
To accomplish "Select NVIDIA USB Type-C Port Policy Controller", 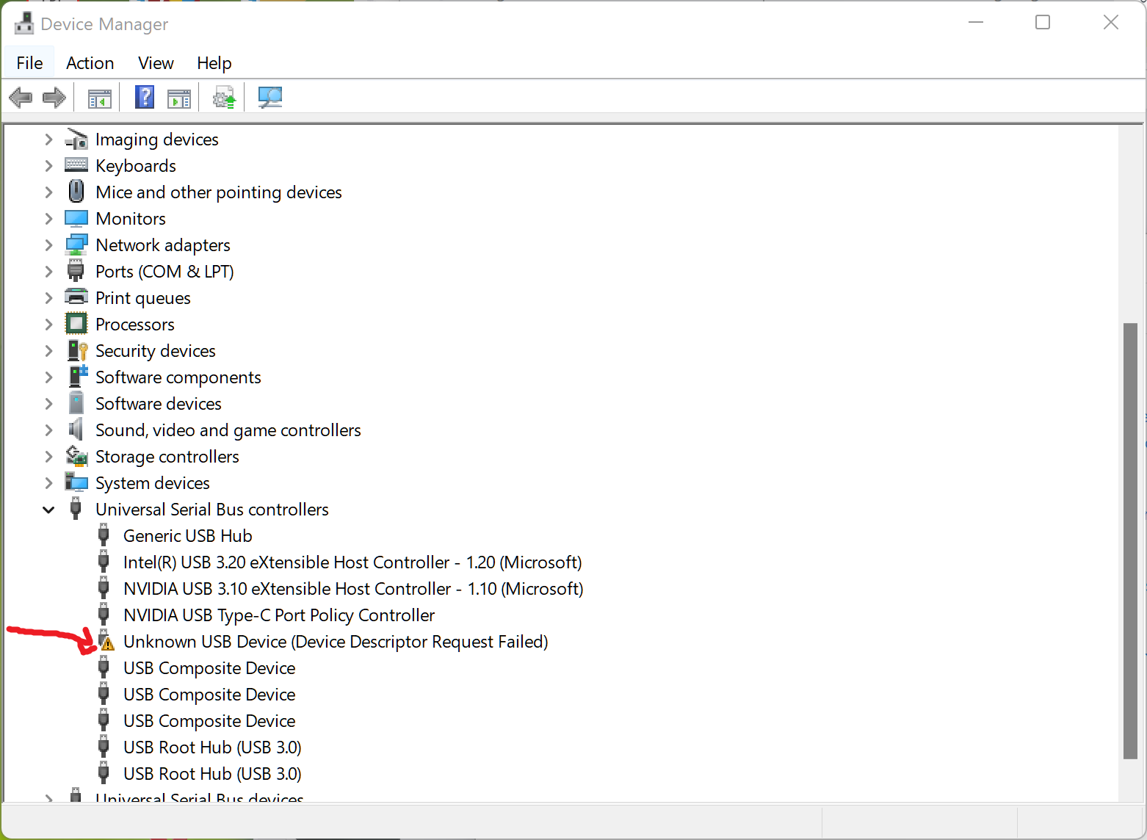I will click(278, 615).
